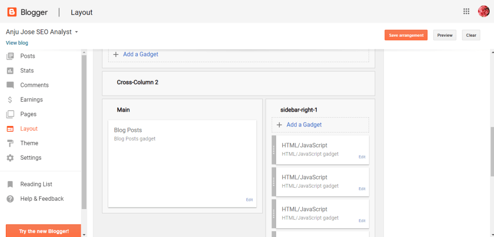This screenshot has height=237, width=494.
Task: Click the Theme paint roller icon
Action: pyautogui.click(x=10, y=143)
